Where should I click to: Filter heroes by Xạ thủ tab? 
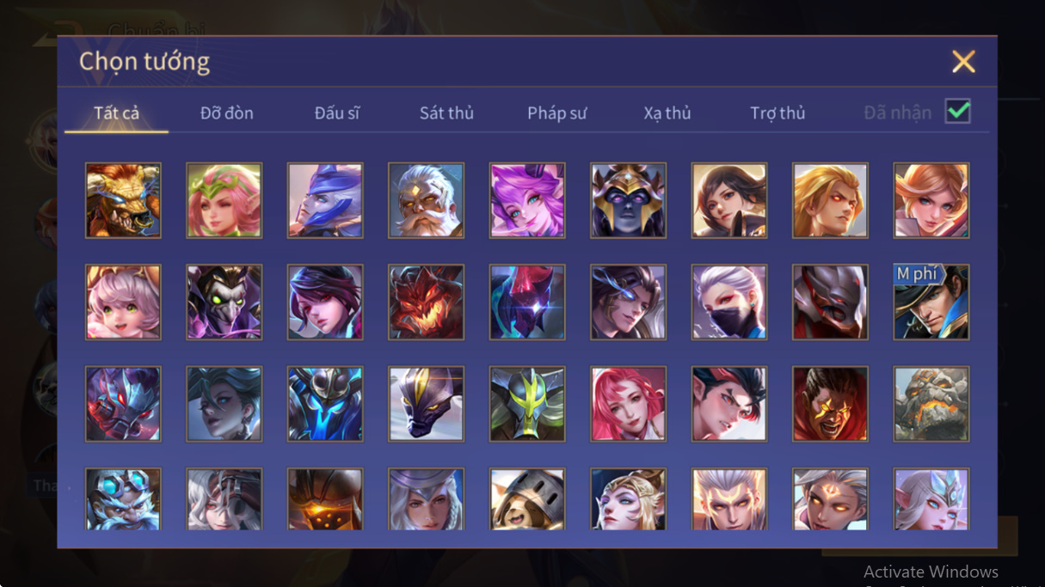[667, 113]
